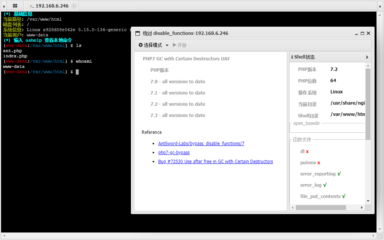This screenshot has width=384, height=240.
Task: Focus the terminal command prompt cursor
Action: (77, 72)
